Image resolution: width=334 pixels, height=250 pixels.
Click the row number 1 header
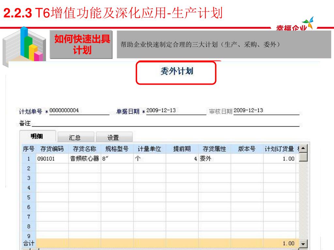pos(29,159)
